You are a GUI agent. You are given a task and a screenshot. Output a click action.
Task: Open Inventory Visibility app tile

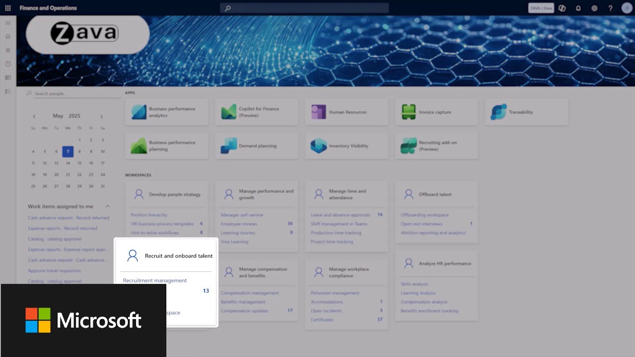click(x=346, y=146)
